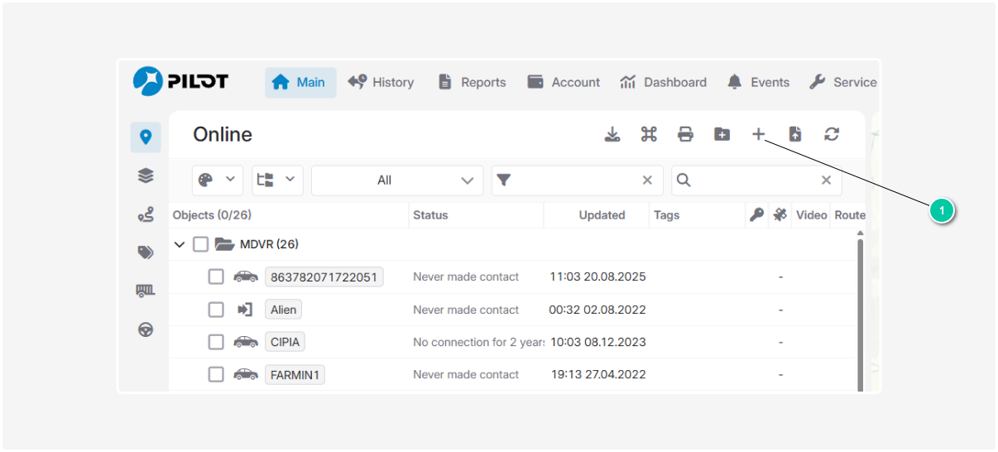Open the All filter dropdown
Image resolution: width=998 pixels, height=452 pixels.
pyautogui.click(x=396, y=180)
